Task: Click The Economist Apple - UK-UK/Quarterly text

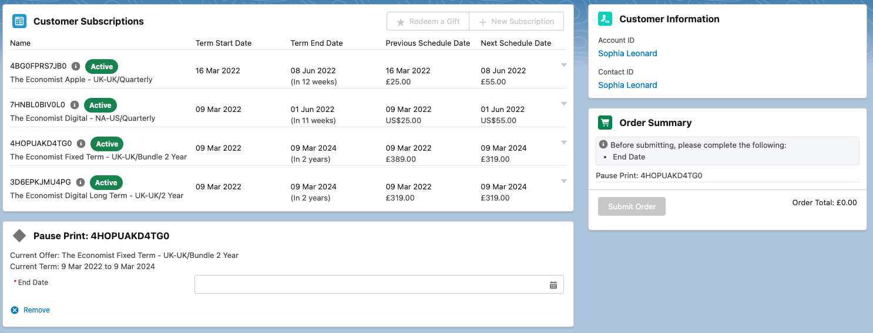Action: [81, 79]
